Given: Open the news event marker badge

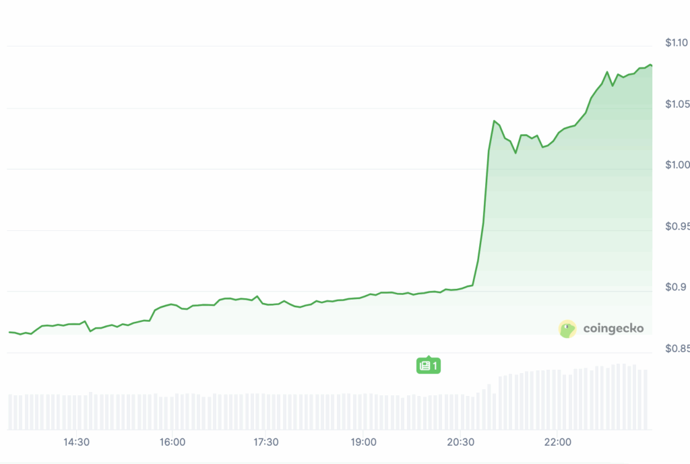Looking at the screenshot, I should tap(428, 366).
